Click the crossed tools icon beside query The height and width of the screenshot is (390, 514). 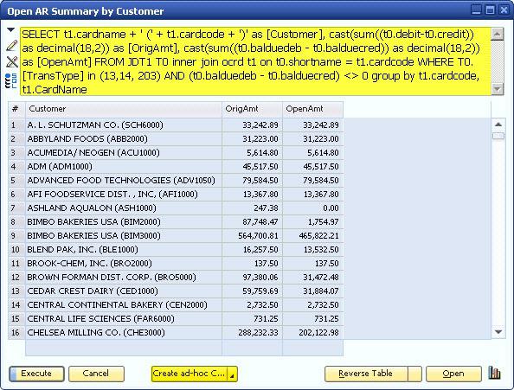(x=12, y=61)
